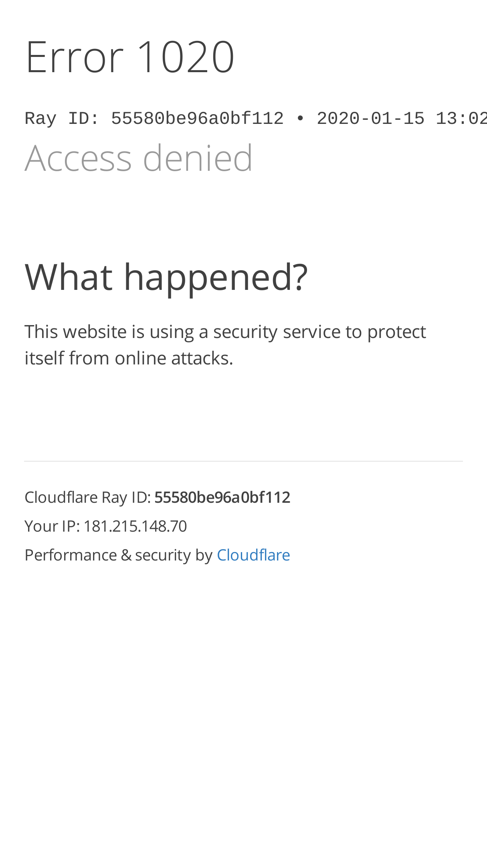The height and width of the screenshot is (866, 487).
Task: Click the date 2020-01-15 in header line
Action: click(371, 119)
